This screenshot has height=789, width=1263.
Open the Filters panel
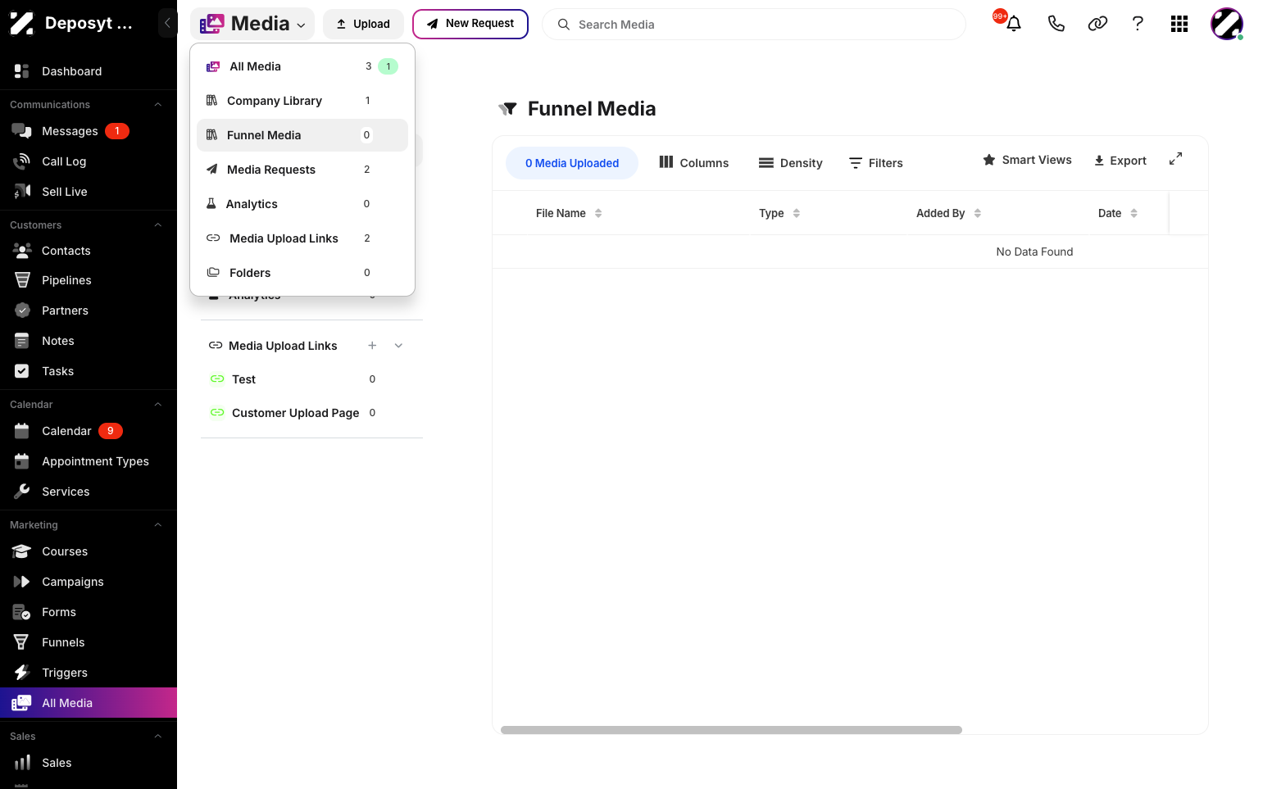click(876, 163)
